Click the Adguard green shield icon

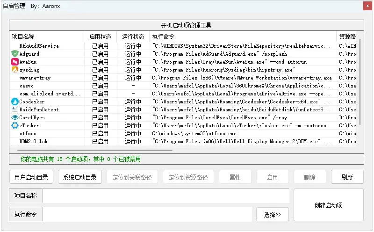tap(15, 54)
